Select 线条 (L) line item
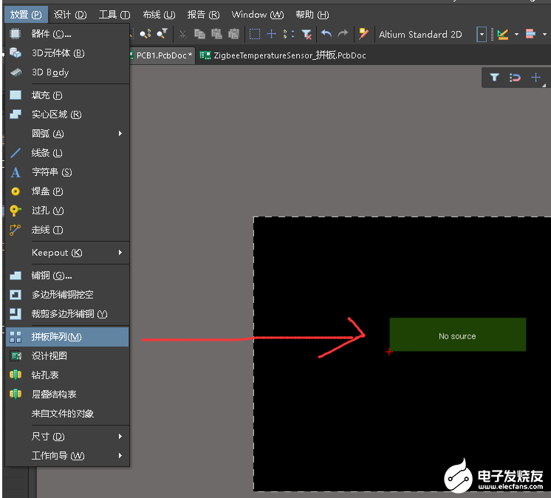The height and width of the screenshot is (498, 551). pos(67,153)
